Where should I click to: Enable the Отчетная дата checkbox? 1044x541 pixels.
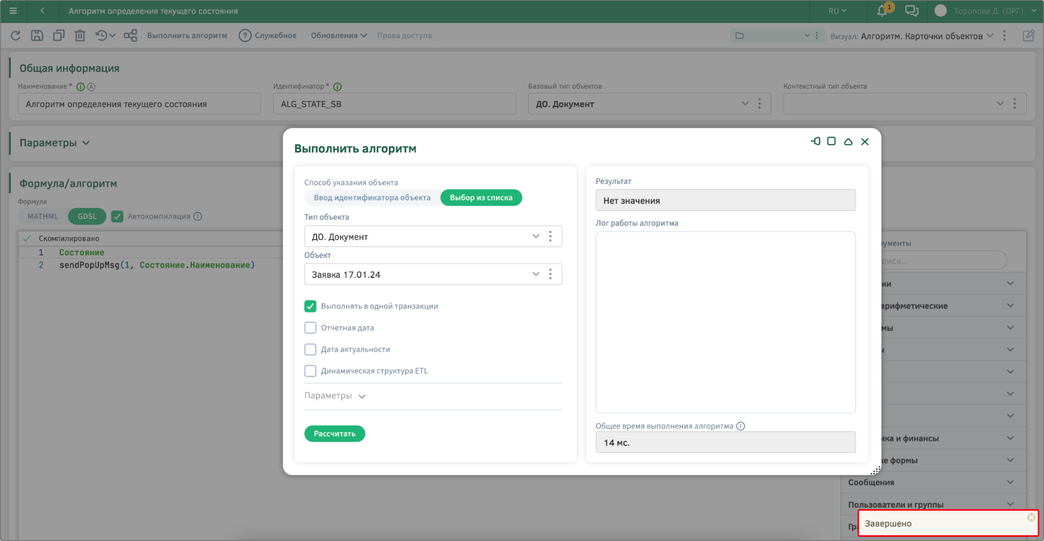310,328
